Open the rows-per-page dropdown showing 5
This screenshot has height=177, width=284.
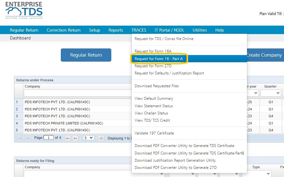coord(88,138)
